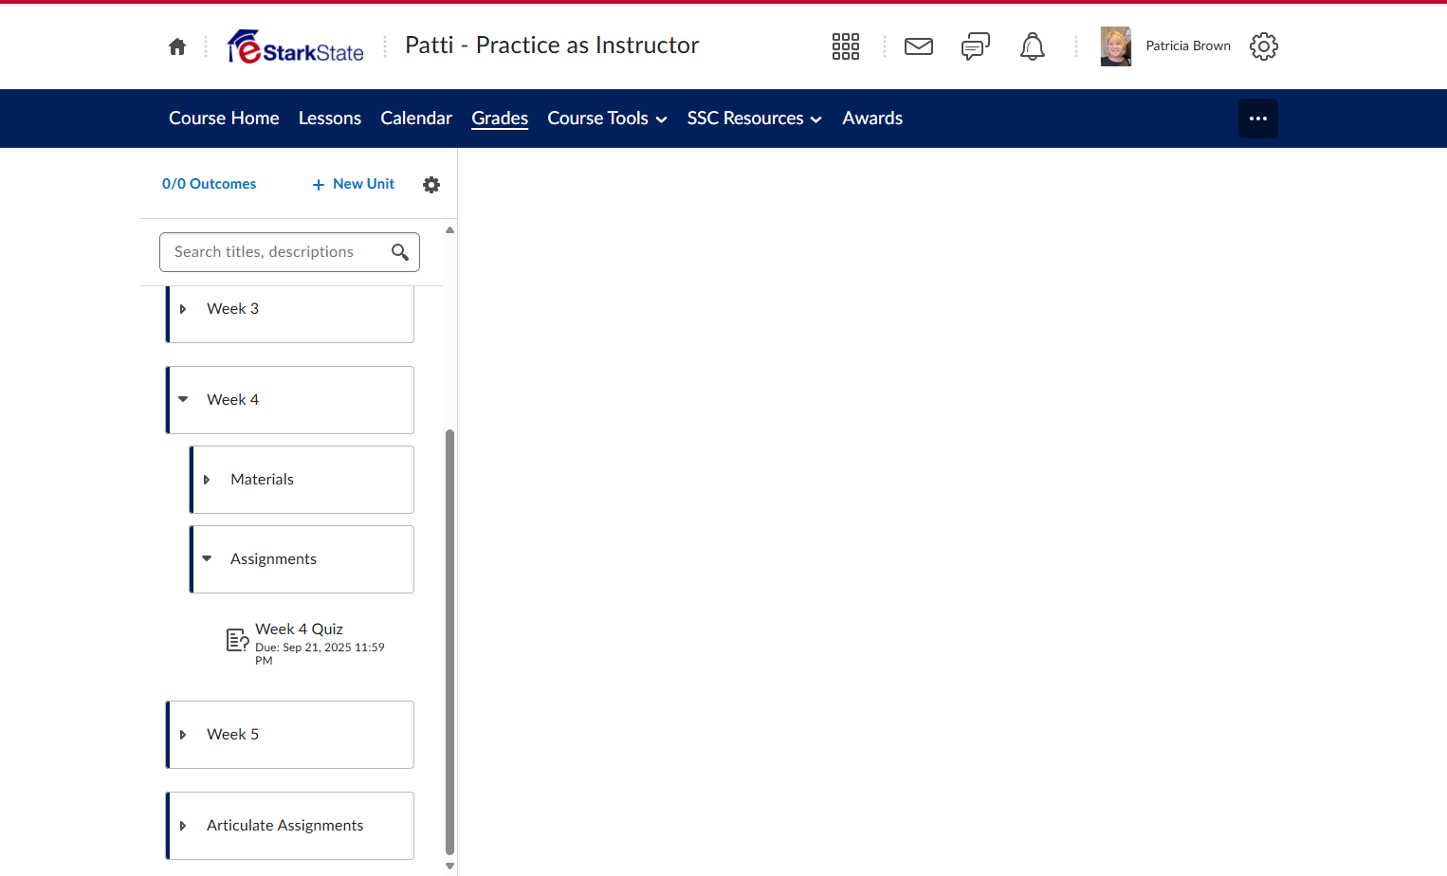
Task: Open the more options ellipsis button
Action: coord(1258,119)
